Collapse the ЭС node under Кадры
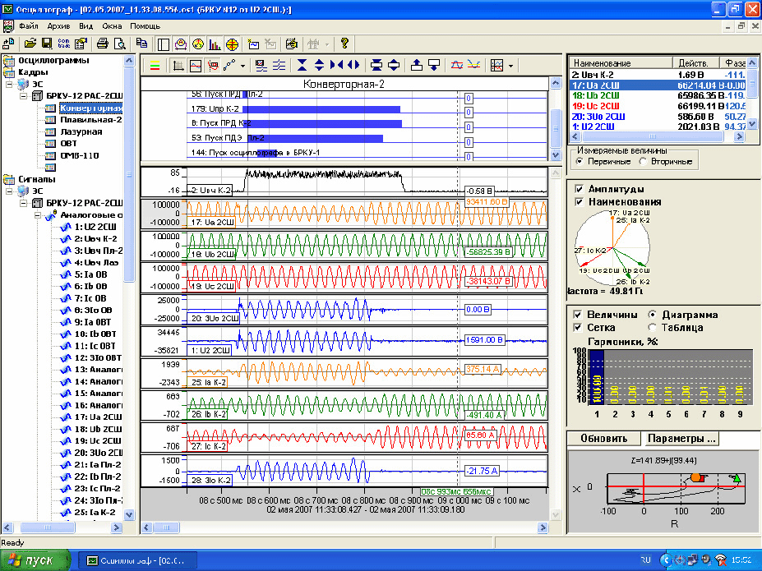Image resolution: width=762 pixels, height=571 pixels. (9, 84)
